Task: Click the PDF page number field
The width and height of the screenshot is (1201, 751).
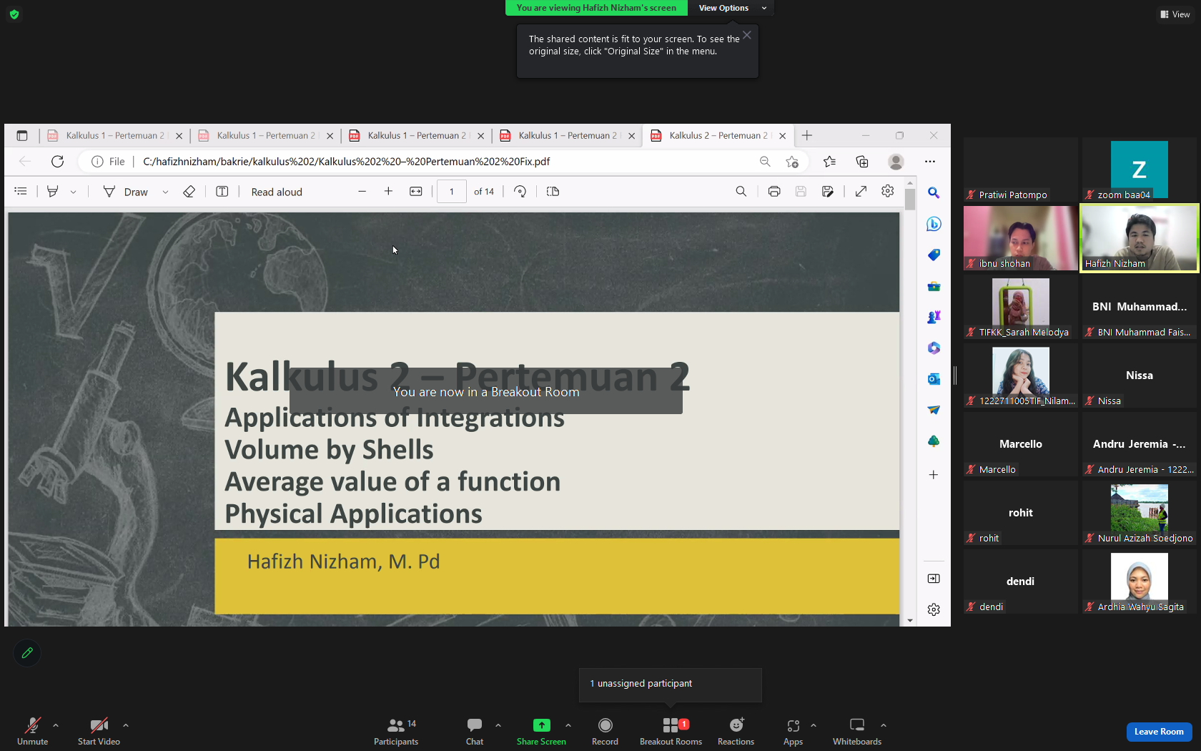Action: point(452,192)
